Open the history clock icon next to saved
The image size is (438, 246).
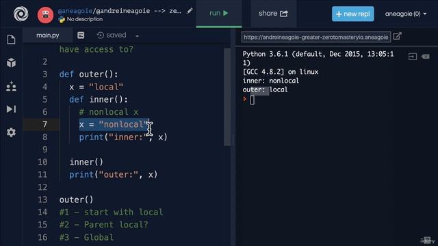(x=101, y=35)
